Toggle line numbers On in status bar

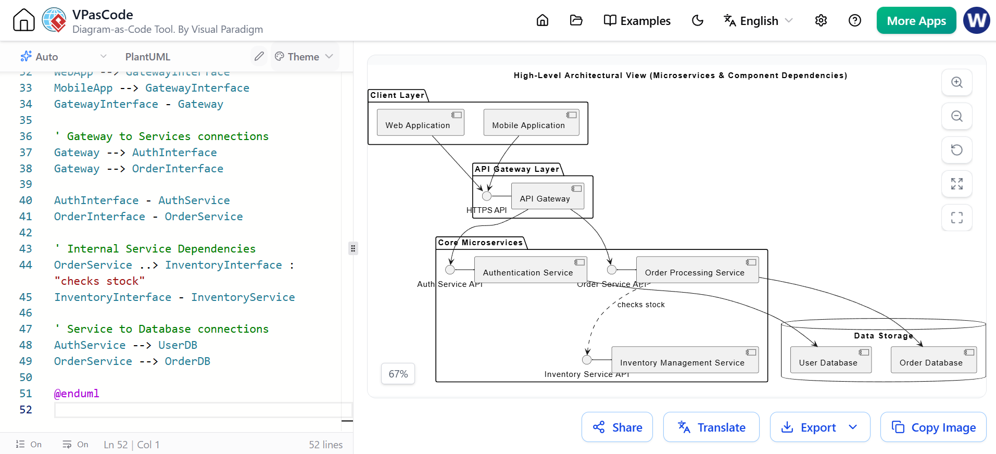pos(29,444)
